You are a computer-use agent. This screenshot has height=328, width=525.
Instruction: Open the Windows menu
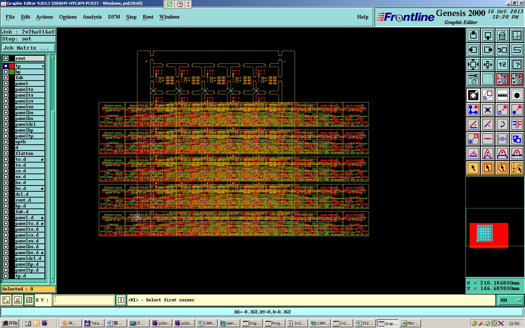169,17
